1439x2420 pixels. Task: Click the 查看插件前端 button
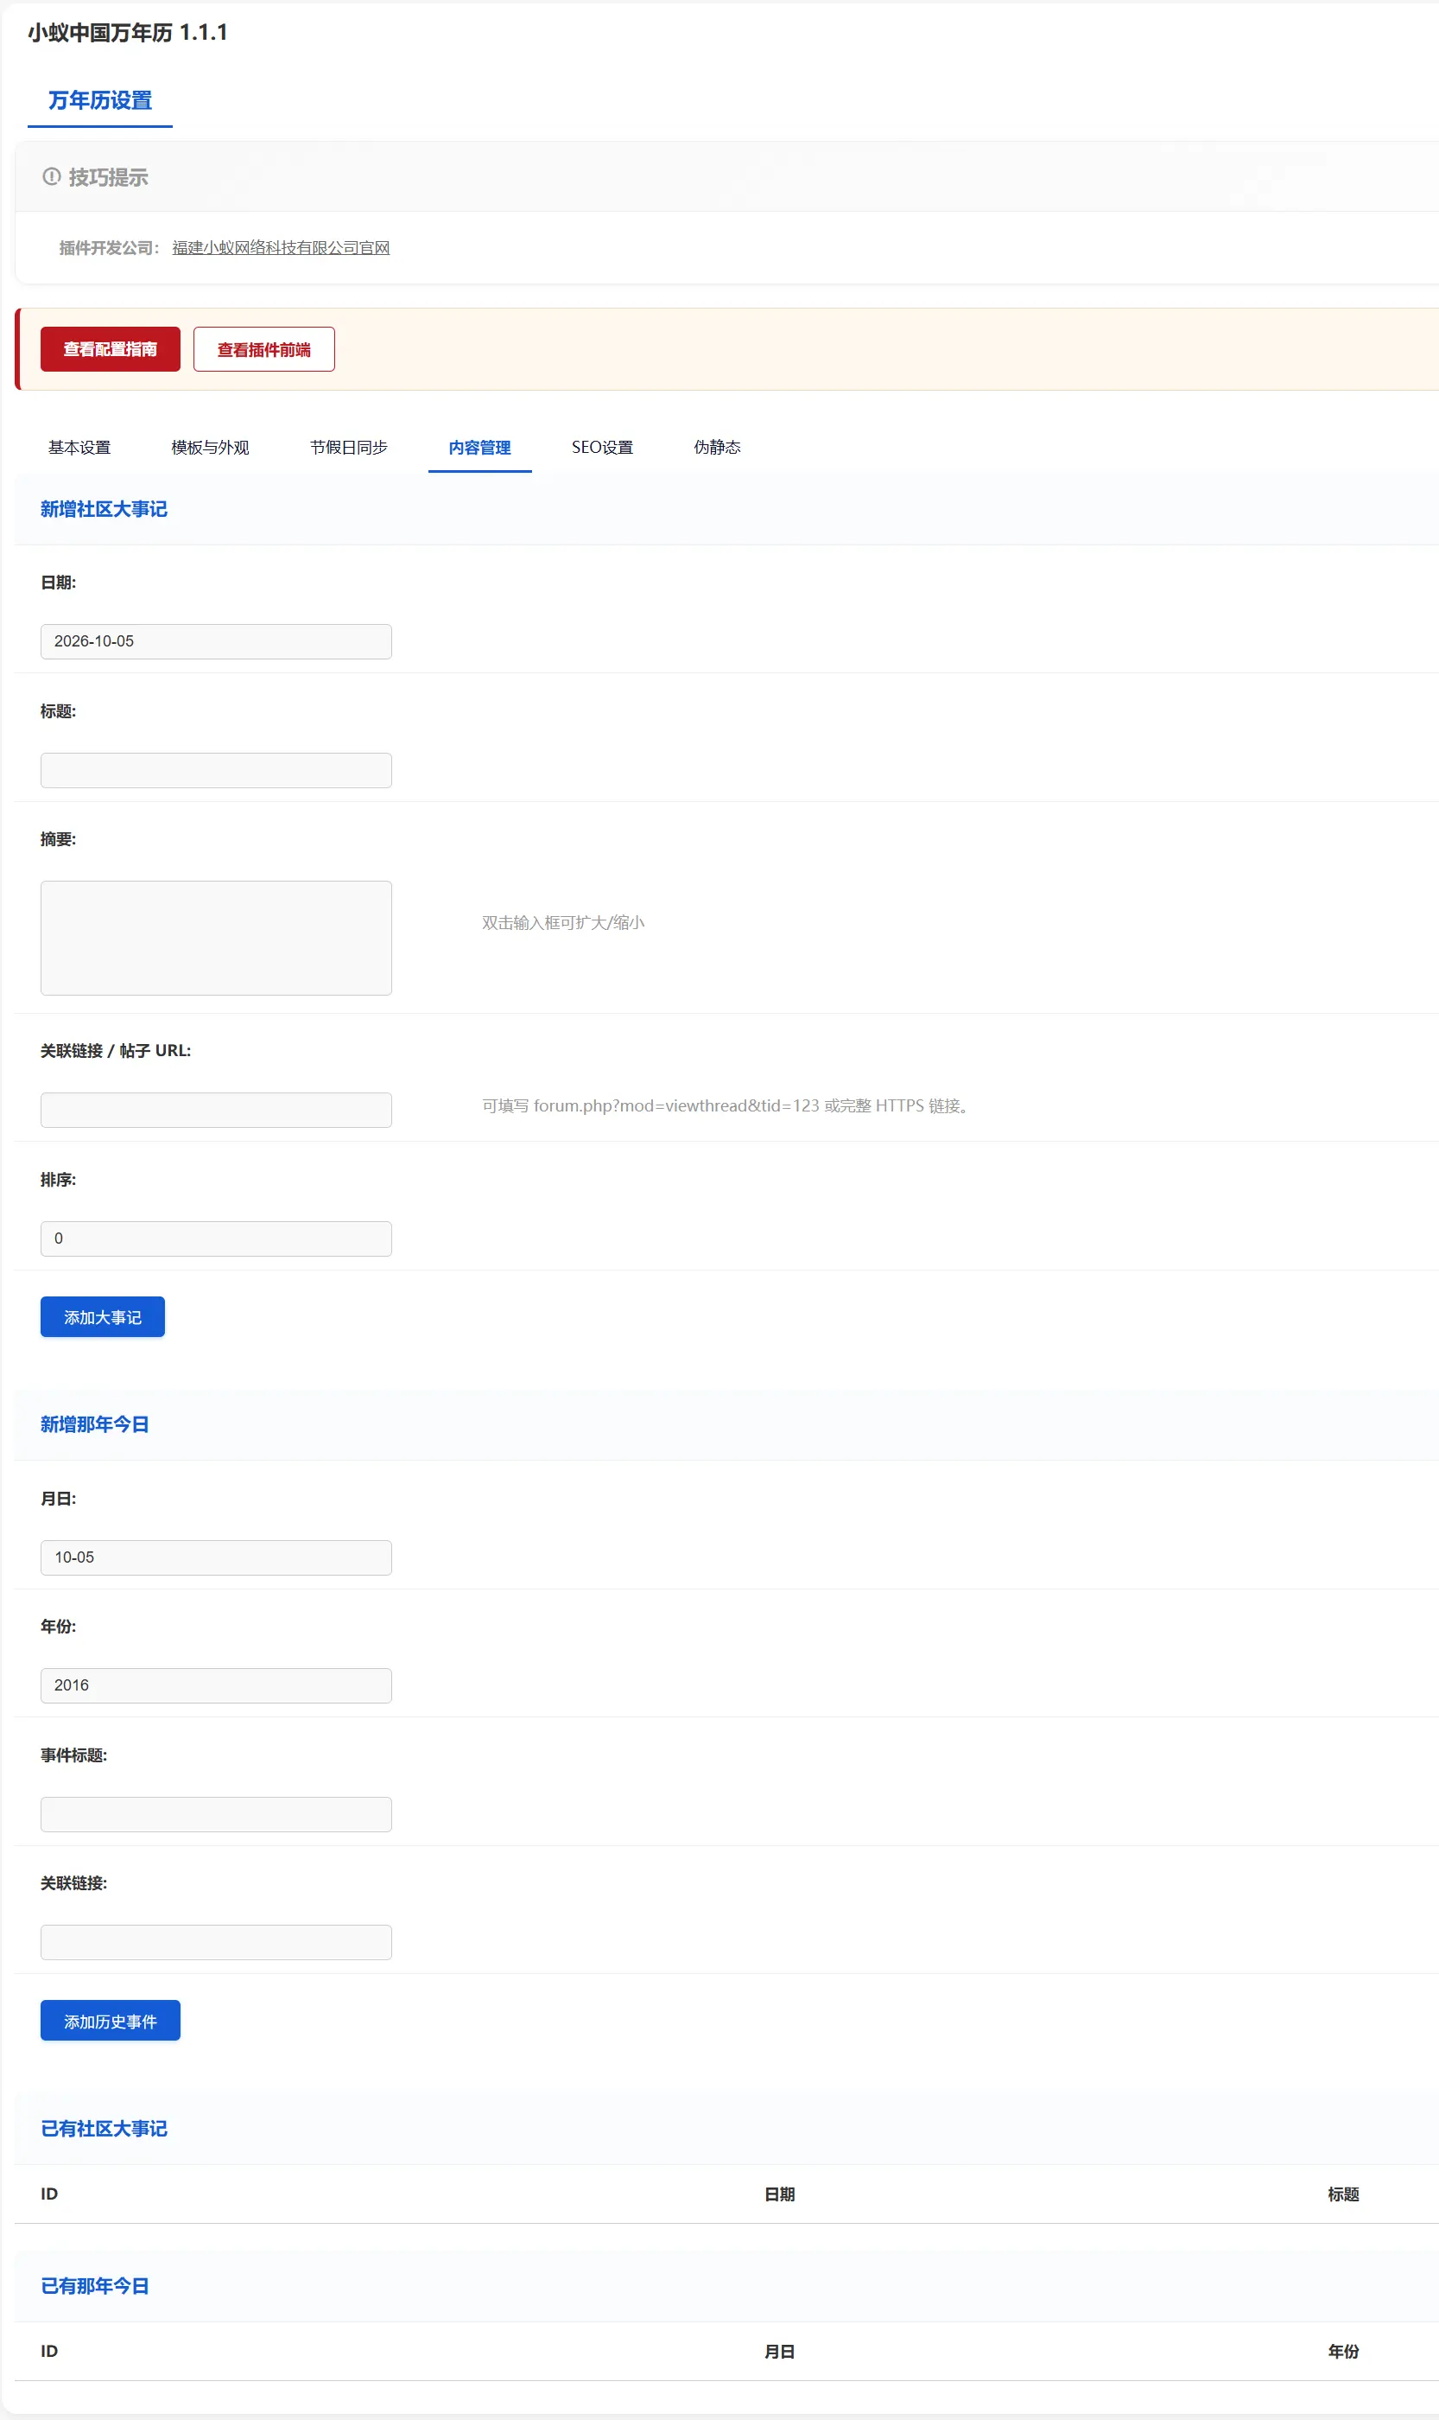[263, 349]
